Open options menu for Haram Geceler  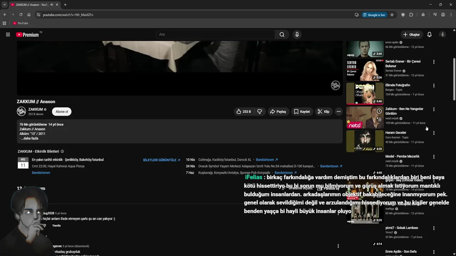(434, 133)
